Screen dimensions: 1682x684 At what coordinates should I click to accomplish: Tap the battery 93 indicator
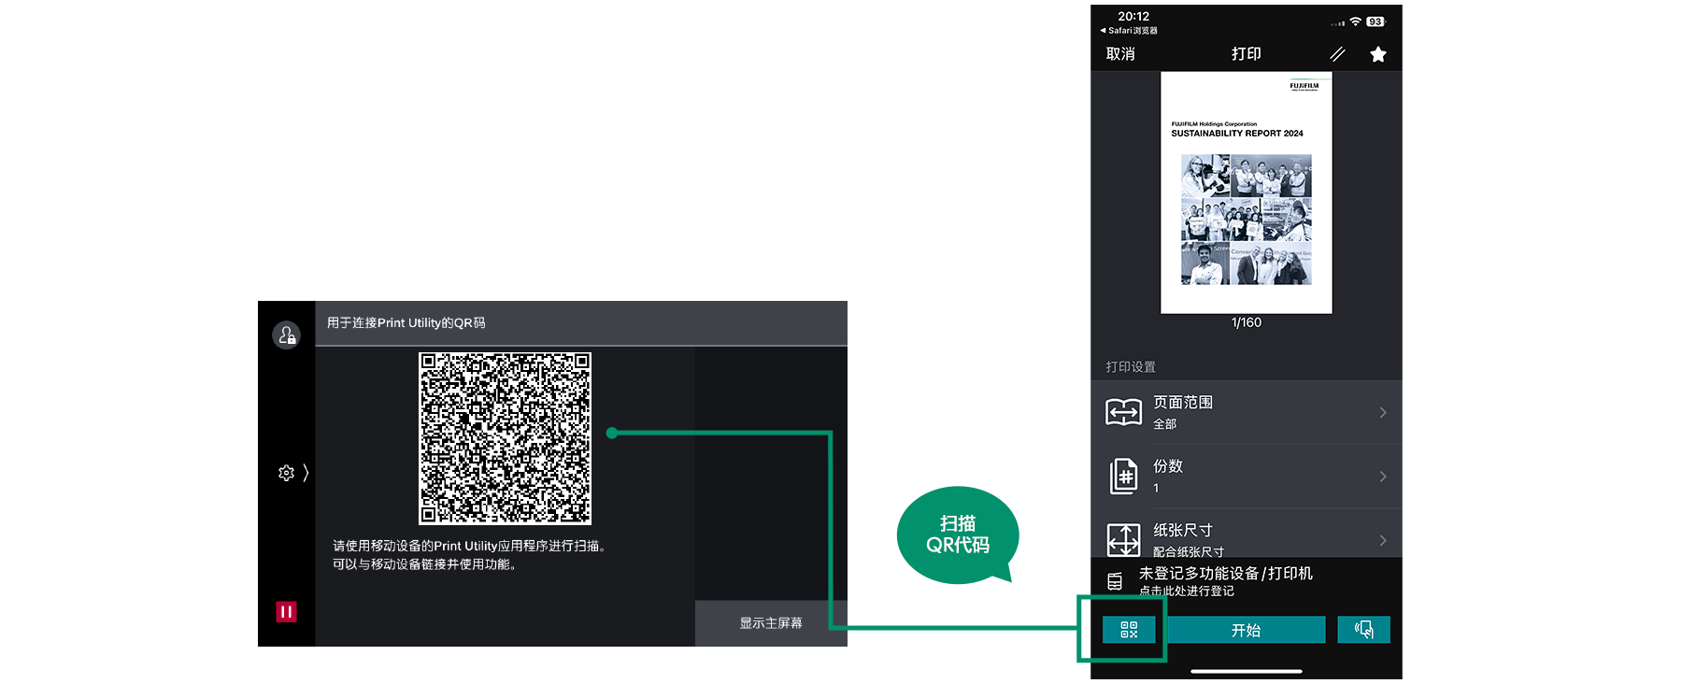(1376, 21)
